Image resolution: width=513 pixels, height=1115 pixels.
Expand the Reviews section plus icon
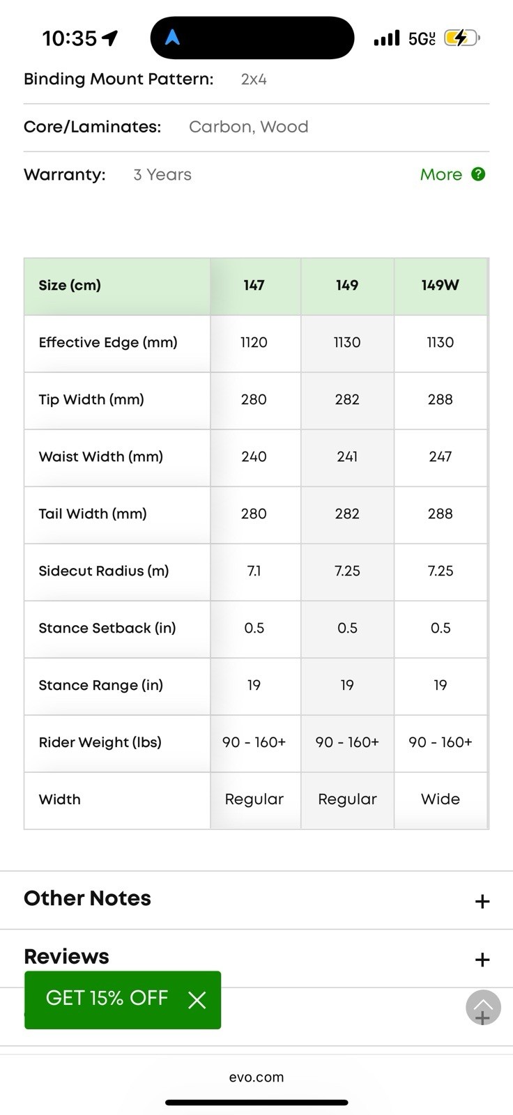tap(482, 960)
